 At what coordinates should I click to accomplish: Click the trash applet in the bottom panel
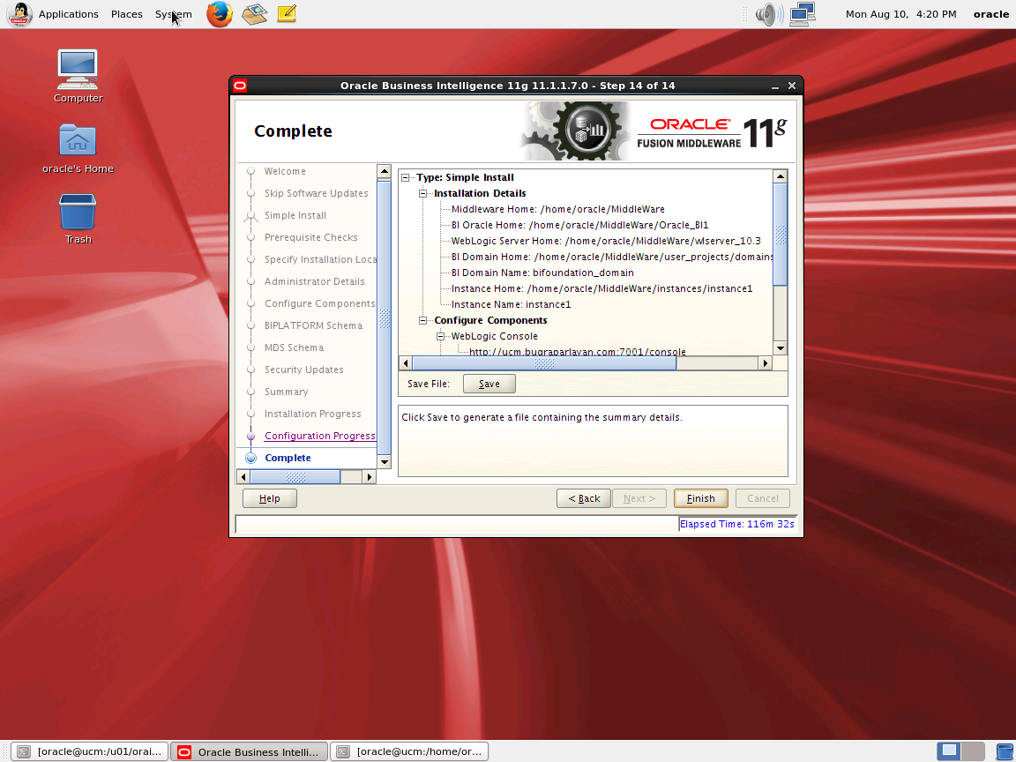pos(1005,751)
